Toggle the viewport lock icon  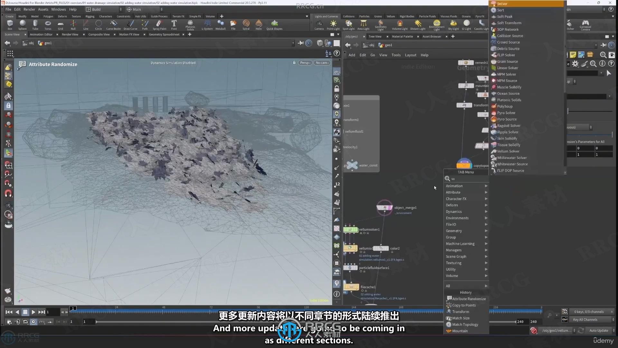point(294,63)
